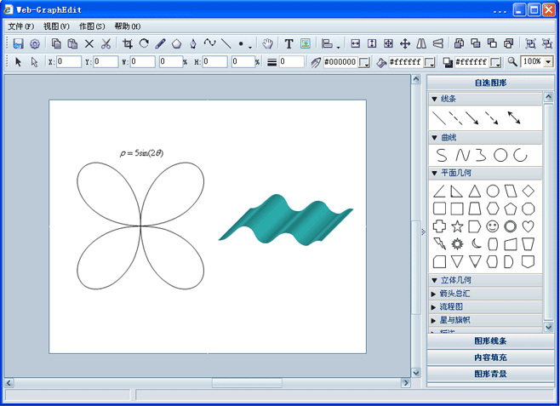
Task: Open the 帮助(H) menu
Action: 127,26
